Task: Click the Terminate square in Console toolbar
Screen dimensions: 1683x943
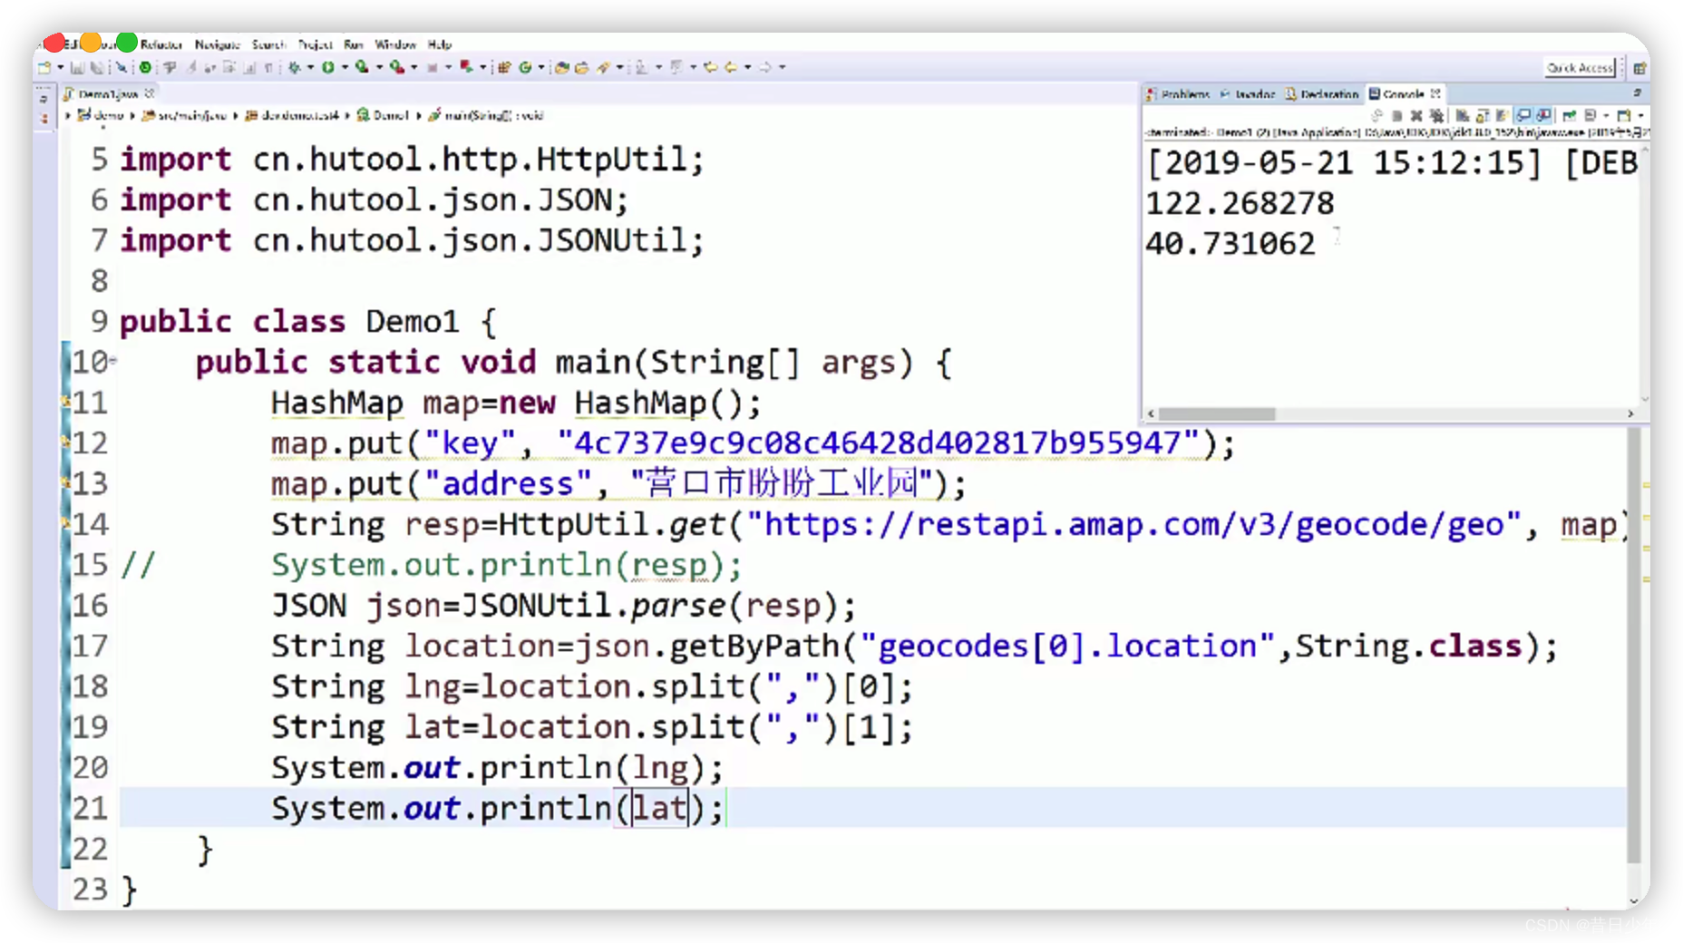Action: pyautogui.click(x=1396, y=116)
